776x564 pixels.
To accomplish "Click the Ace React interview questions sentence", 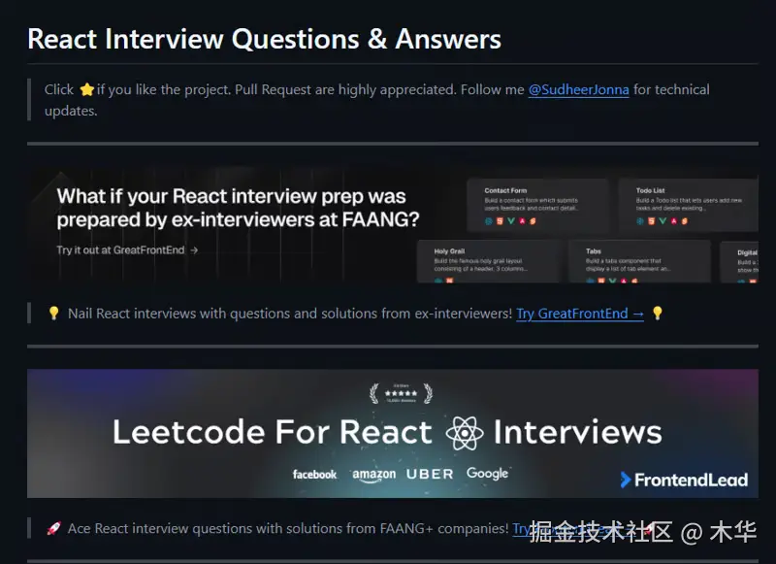I will [x=288, y=528].
